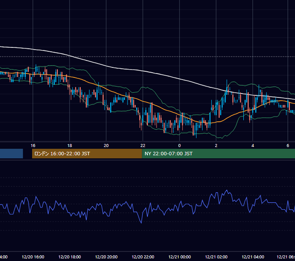This screenshot has width=295, height=261.
Task: Click the 12/21 04:00 date axis label
Action: 253,257
